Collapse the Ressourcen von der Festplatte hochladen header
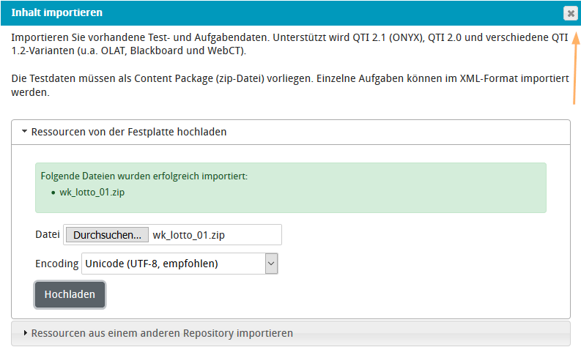The width and height of the screenshot is (581, 358). pos(129,133)
